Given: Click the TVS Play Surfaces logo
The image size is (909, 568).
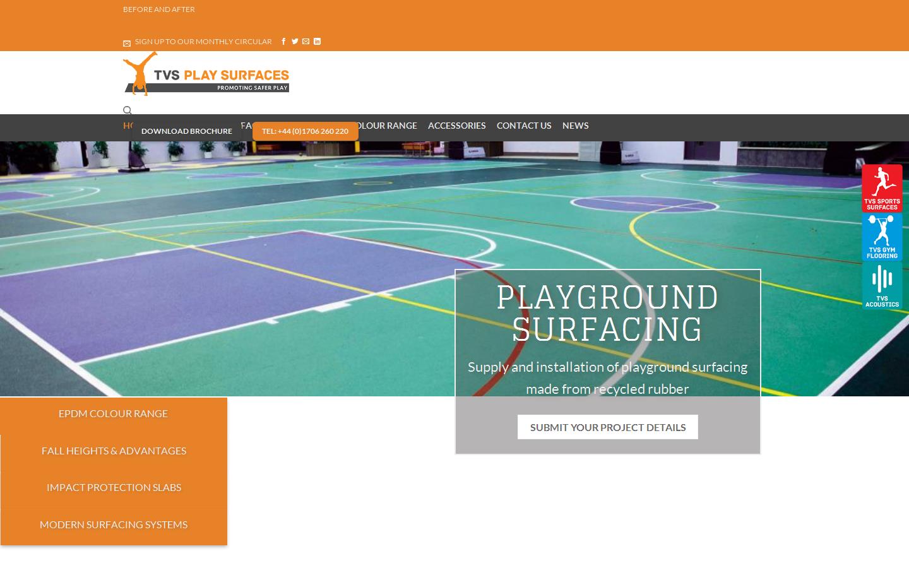Looking at the screenshot, I should pyautogui.click(x=206, y=74).
